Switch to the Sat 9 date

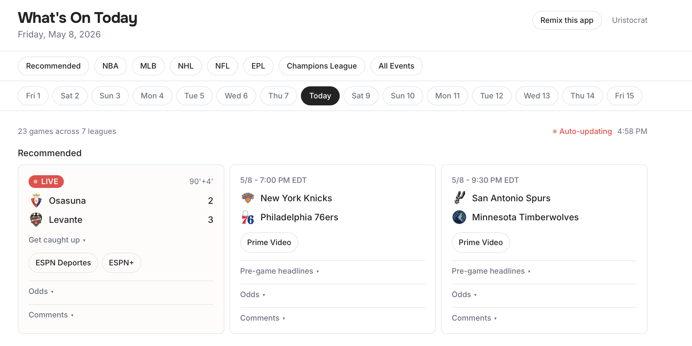coord(361,96)
